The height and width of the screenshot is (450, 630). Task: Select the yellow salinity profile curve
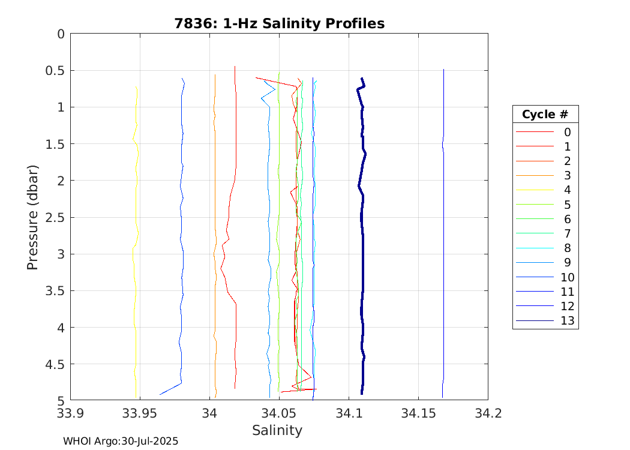(x=136, y=300)
